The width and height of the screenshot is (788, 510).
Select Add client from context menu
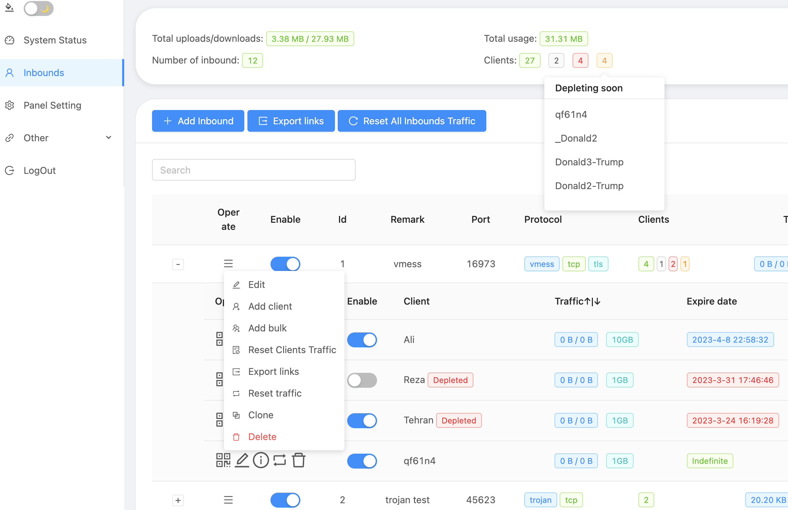tap(270, 306)
